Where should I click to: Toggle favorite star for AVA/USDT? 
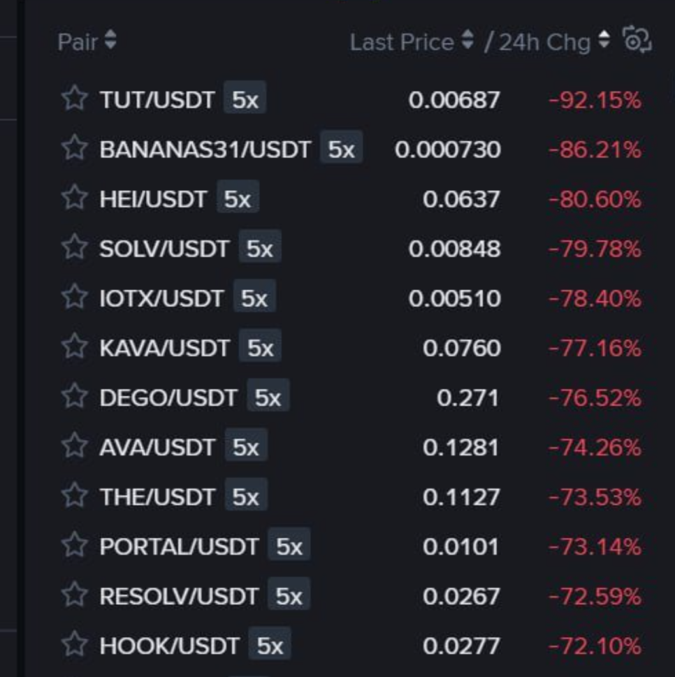click(x=73, y=447)
